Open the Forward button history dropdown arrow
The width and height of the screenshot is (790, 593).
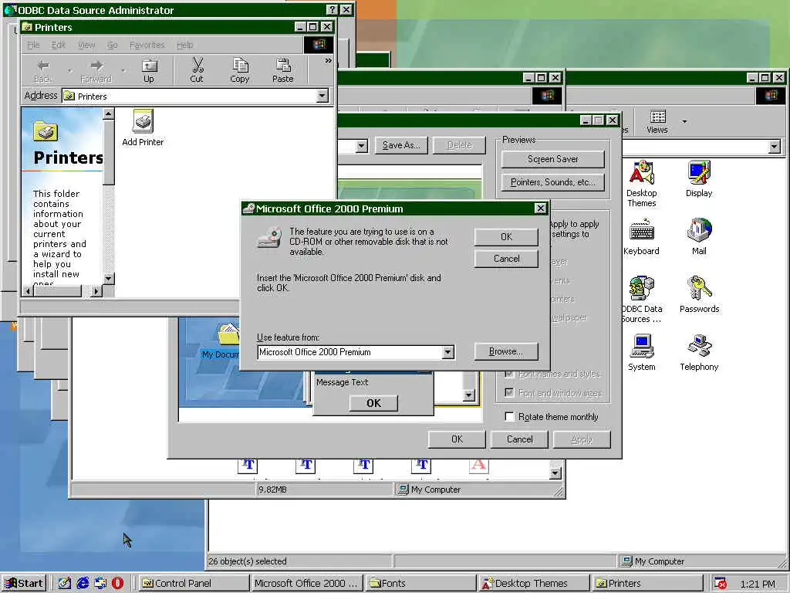coord(123,70)
